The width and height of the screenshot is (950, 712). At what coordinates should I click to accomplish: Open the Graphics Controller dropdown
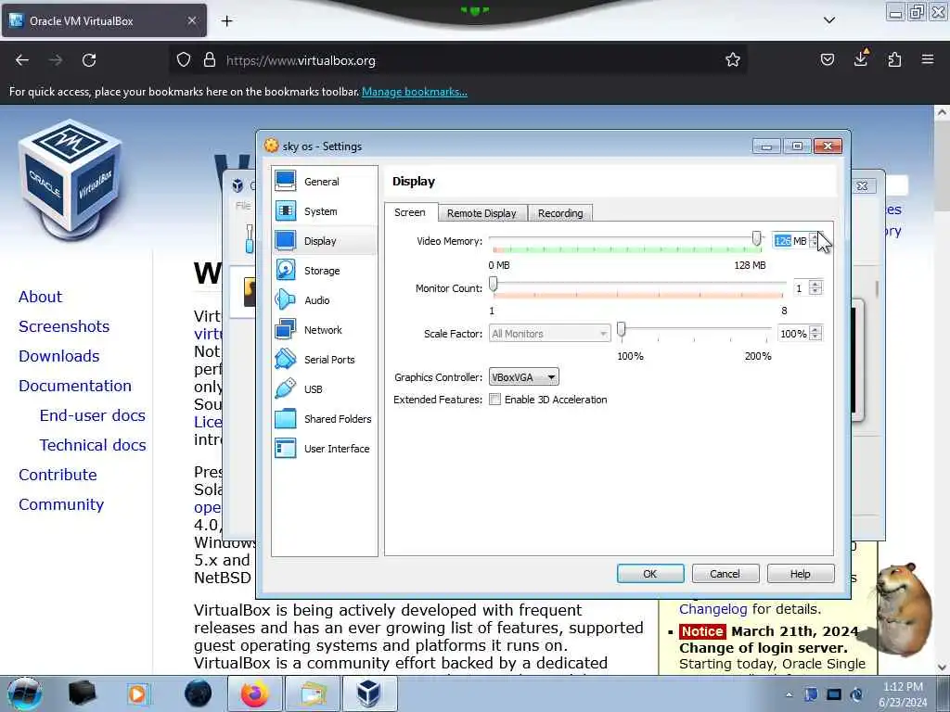tap(523, 377)
